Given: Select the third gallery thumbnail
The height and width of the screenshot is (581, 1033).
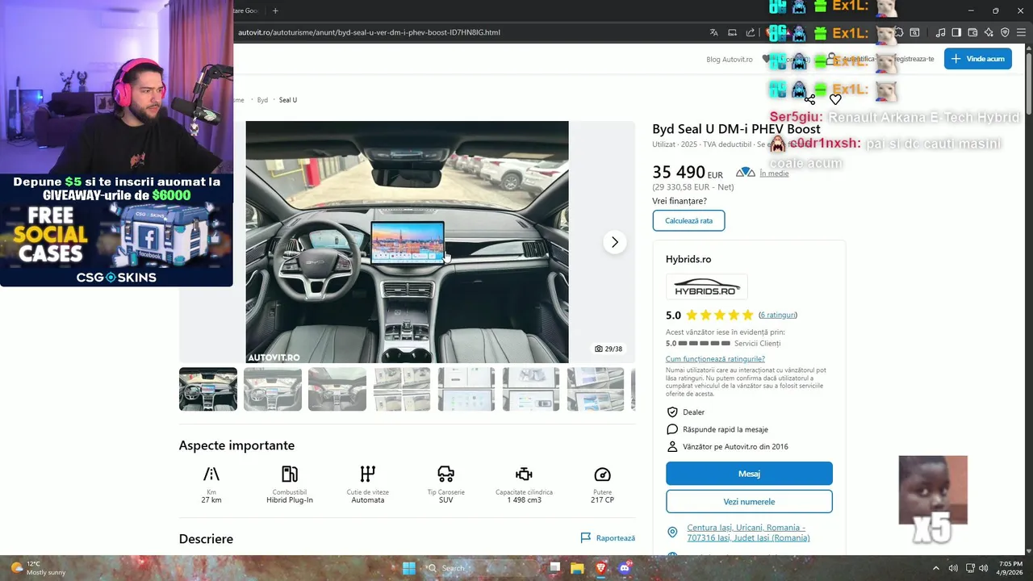Looking at the screenshot, I should click(337, 389).
